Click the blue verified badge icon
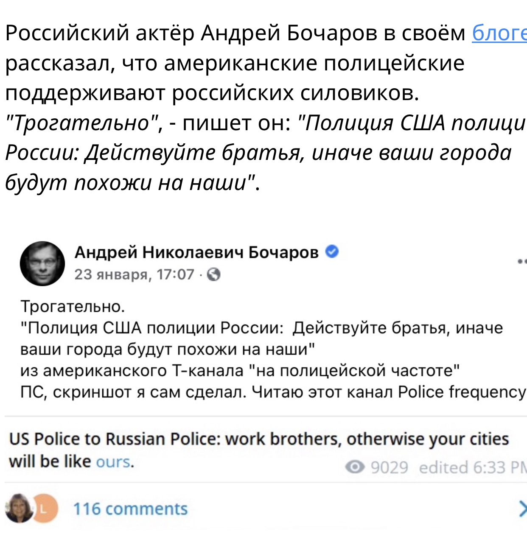This screenshot has height=559, width=527. pos(332,252)
